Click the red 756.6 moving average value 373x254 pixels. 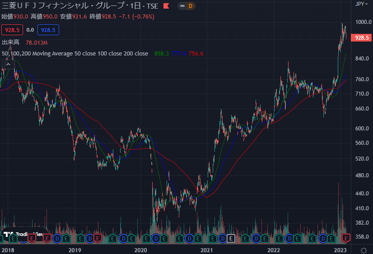point(196,53)
